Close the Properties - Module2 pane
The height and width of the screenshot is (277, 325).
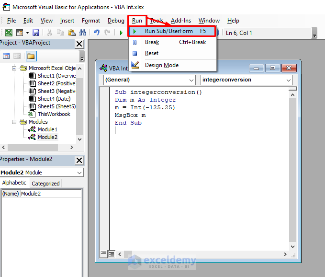pos(79,161)
